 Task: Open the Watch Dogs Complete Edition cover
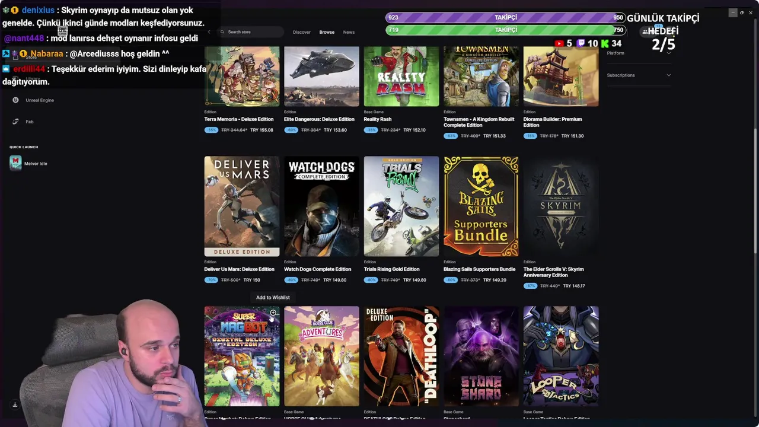point(321,206)
